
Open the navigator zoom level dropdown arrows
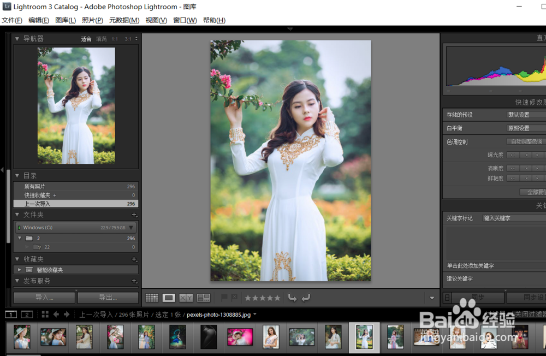tap(136, 39)
